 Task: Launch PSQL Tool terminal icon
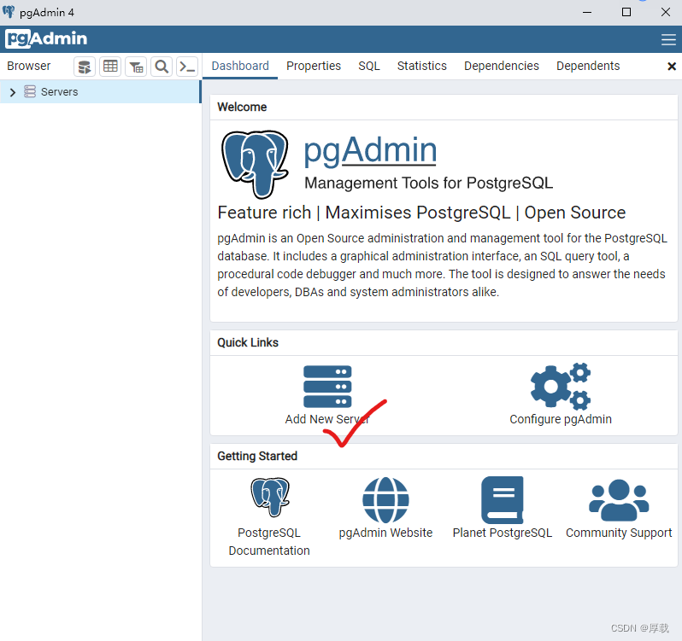point(187,67)
